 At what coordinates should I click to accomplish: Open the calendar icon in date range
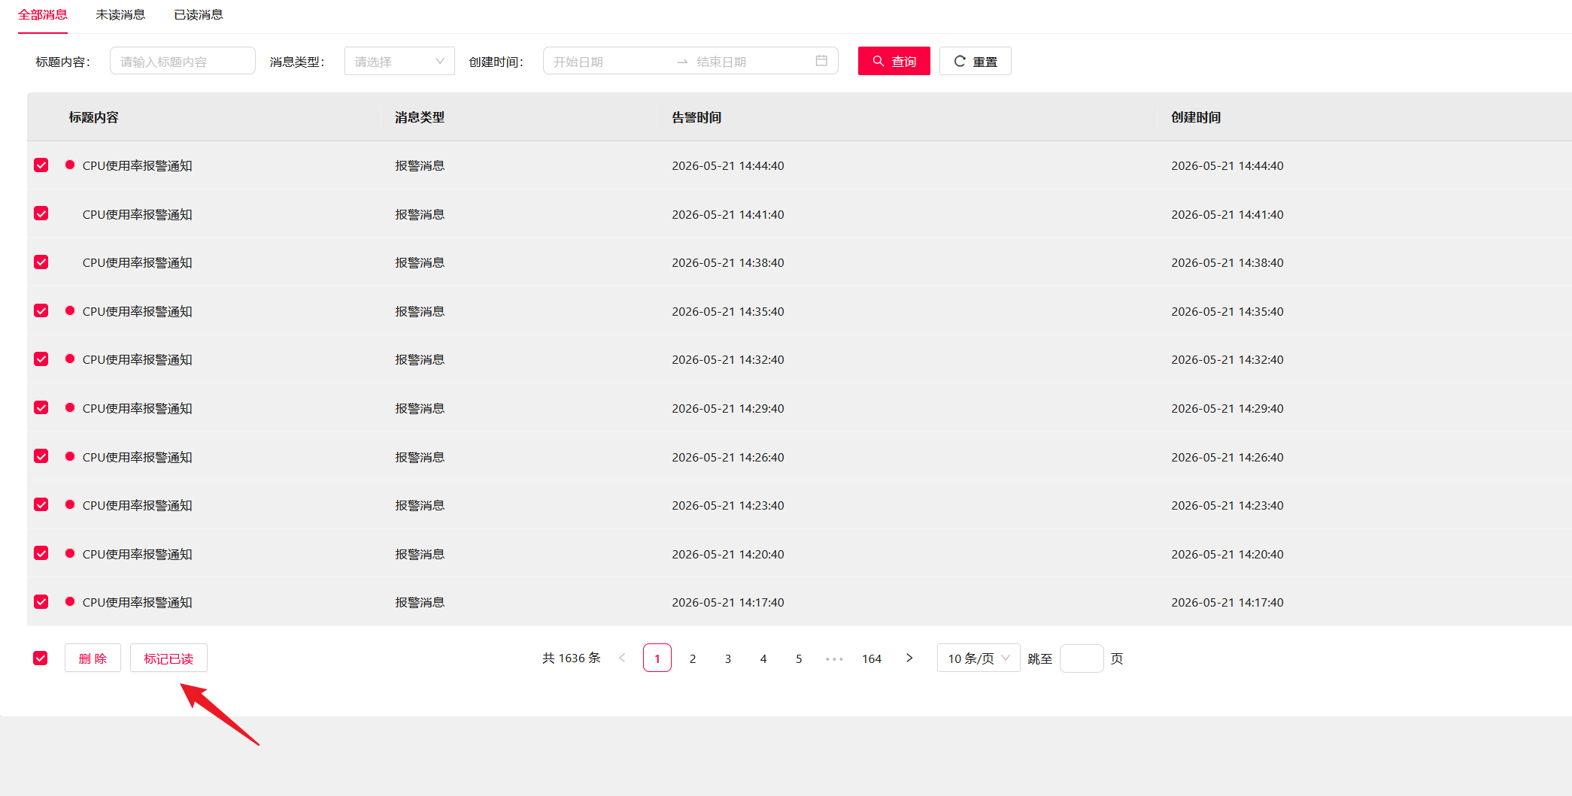pos(821,61)
